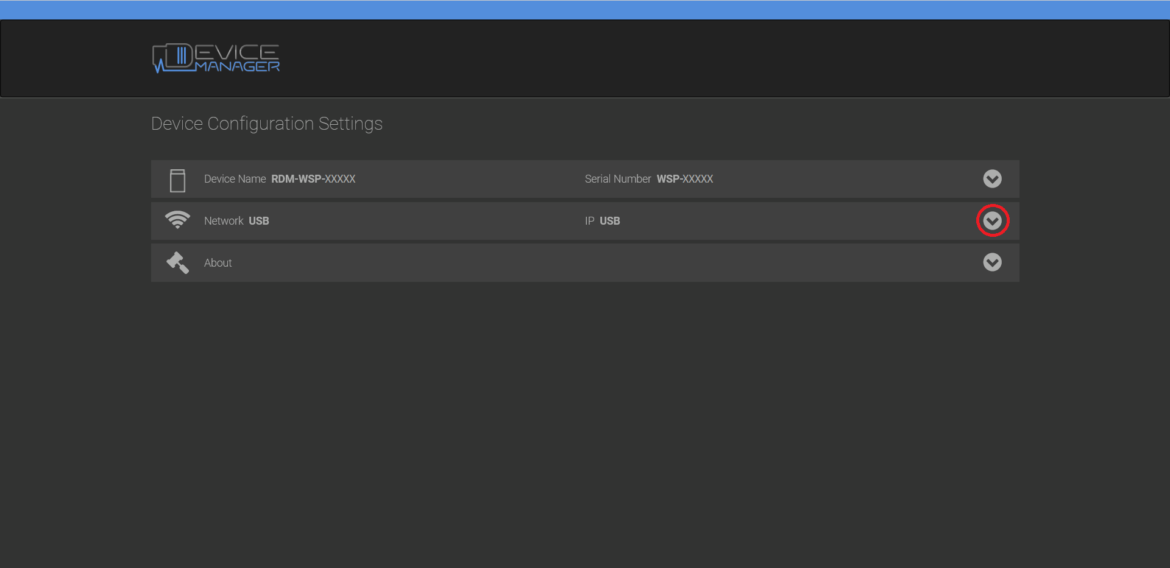Screen dimensions: 1170x568
Task: Click the device icon beside Device Name
Action: tap(177, 181)
